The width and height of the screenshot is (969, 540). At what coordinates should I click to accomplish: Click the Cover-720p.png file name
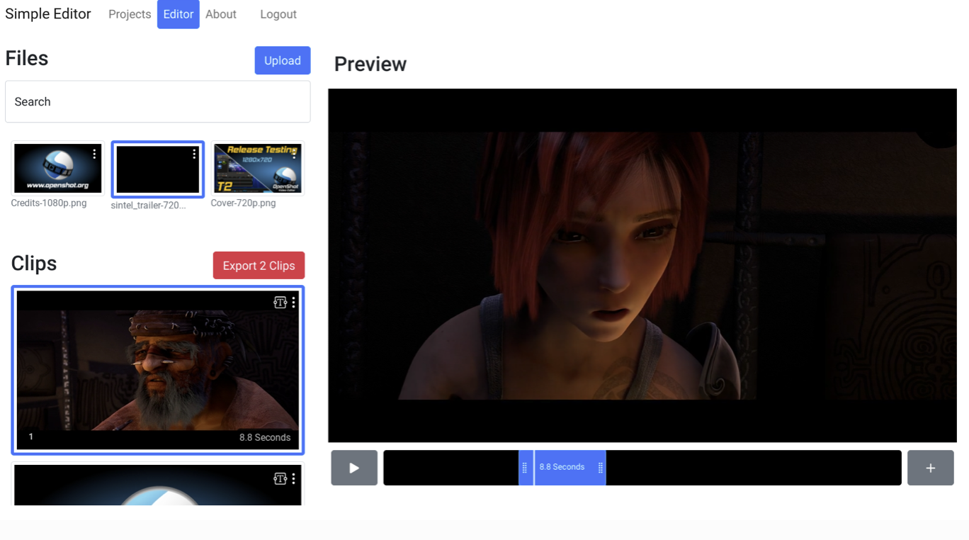tap(243, 203)
